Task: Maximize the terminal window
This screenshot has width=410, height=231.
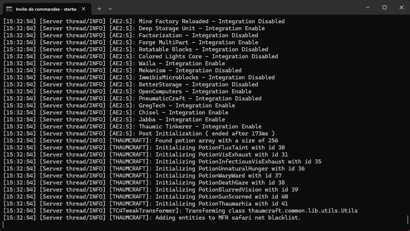Action: 385,7
